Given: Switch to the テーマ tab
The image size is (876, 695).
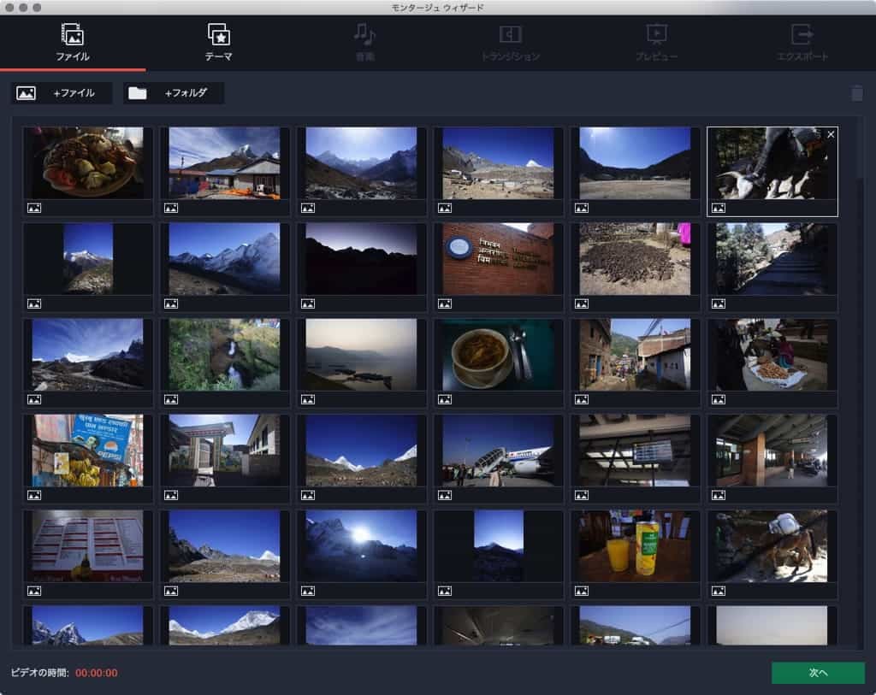Looking at the screenshot, I should point(218,43).
